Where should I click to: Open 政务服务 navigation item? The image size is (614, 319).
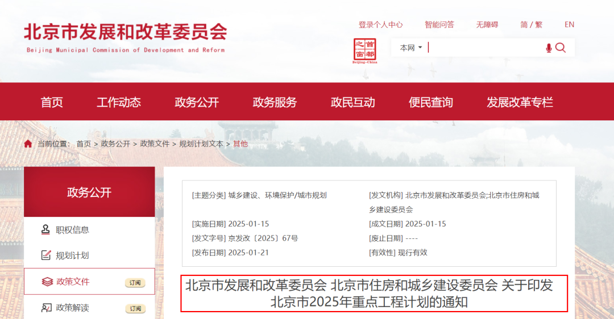pyautogui.click(x=275, y=102)
